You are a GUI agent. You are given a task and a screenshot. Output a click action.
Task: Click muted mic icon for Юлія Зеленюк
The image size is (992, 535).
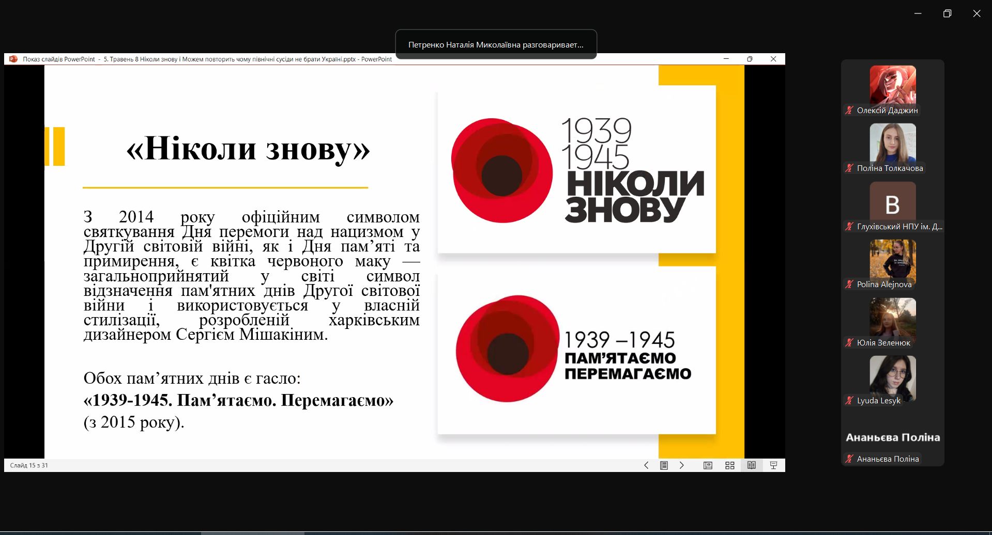(849, 342)
